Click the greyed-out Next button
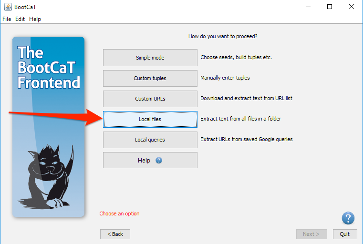 [311, 234]
